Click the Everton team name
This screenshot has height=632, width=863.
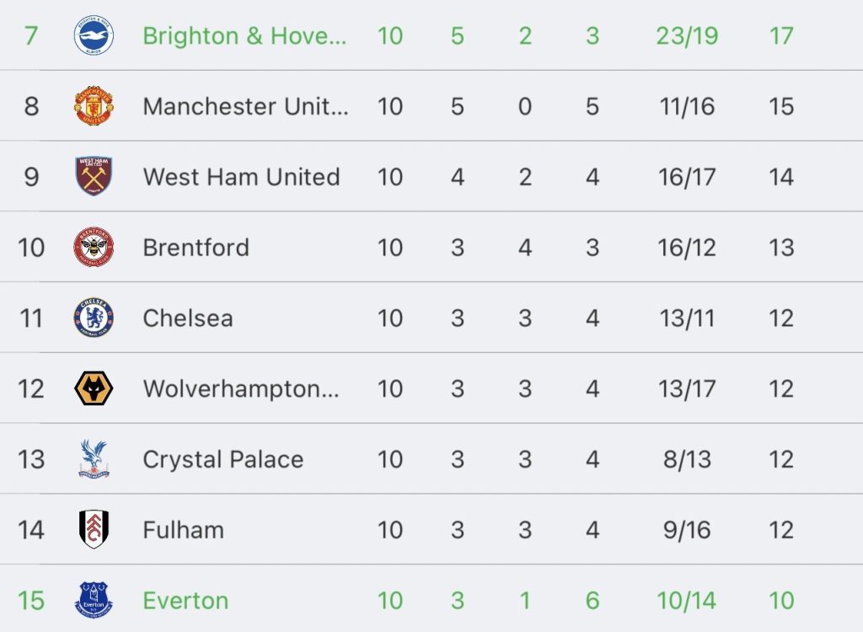[x=185, y=601]
